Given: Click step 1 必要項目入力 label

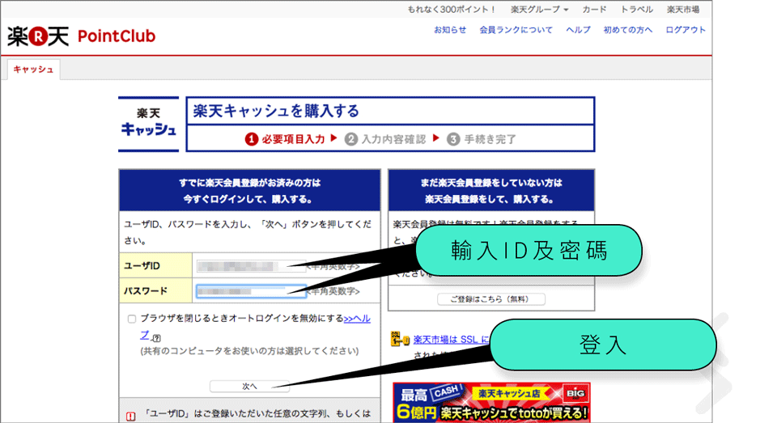Looking at the screenshot, I should 286,139.
